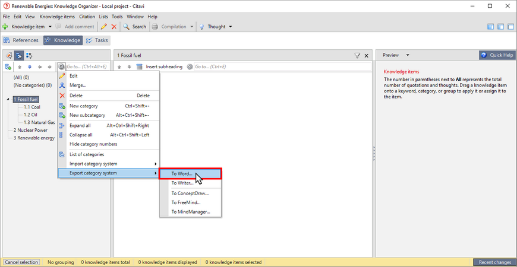Open the Lists menu
The image size is (517, 267).
104,17
